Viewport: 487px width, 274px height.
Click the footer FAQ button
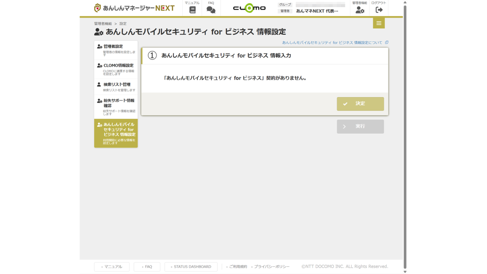click(147, 266)
